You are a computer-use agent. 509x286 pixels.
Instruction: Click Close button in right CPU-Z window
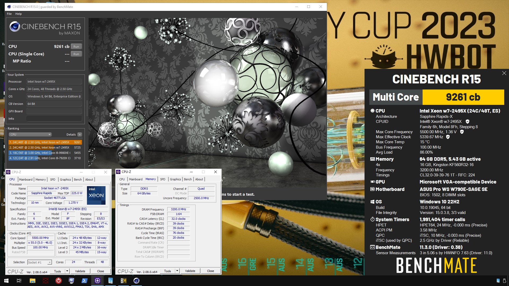[210, 271]
